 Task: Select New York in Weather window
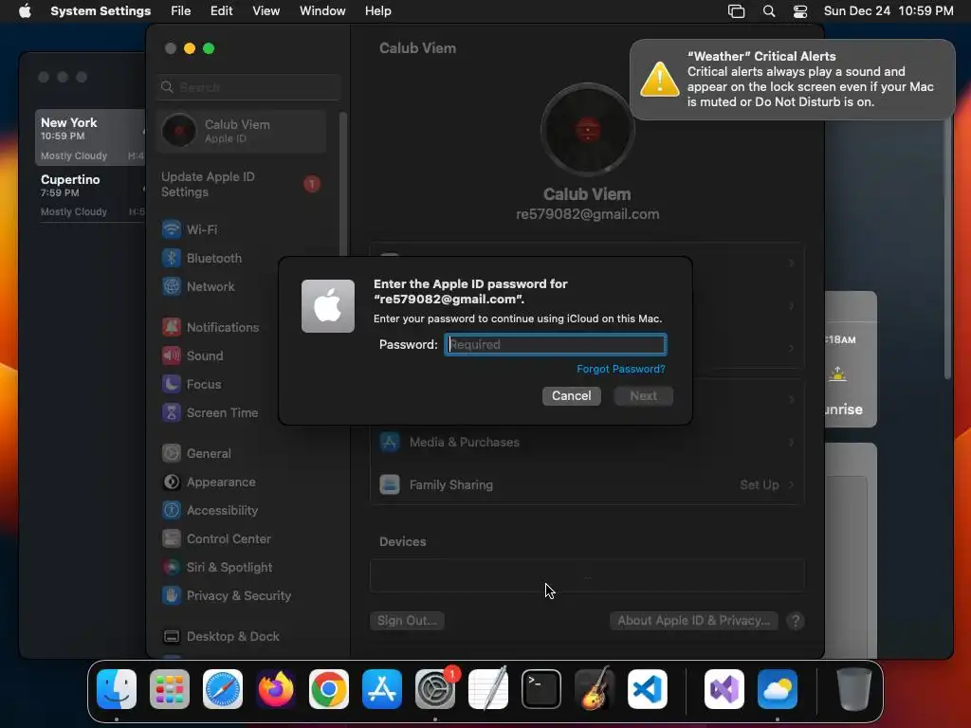point(90,137)
